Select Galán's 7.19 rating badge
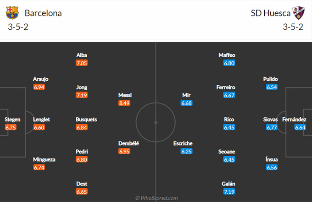The image size is (312, 202). [229, 191]
